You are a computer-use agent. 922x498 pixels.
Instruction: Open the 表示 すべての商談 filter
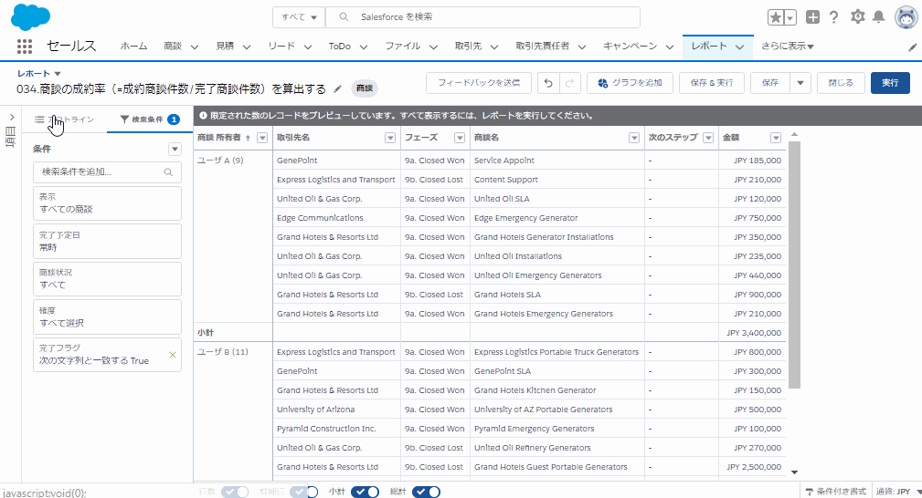click(107, 203)
